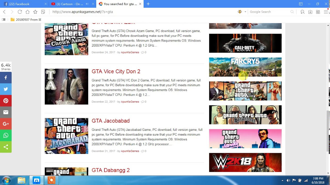The width and height of the screenshot is (330, 185).
Task: Click the comment count under Vice City Don 2
Action: [x=144, y=102]
